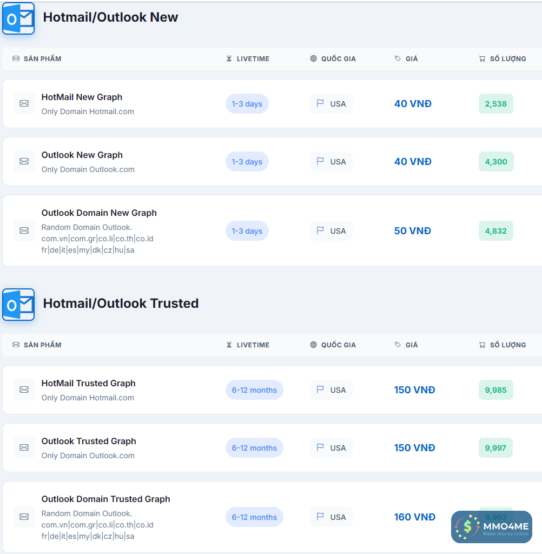Select the 1-3 days badge for Outlook New Graph

(x=247, y=162)
